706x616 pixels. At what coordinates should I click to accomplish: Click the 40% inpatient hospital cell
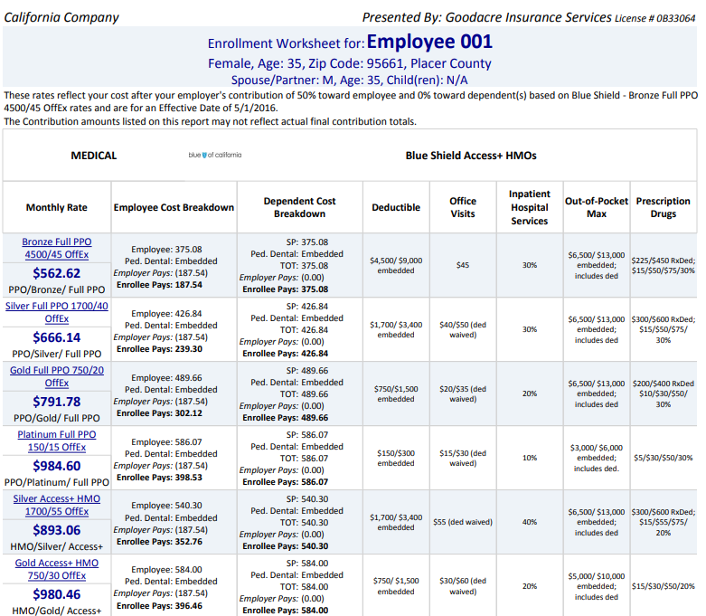click(530, 522)
